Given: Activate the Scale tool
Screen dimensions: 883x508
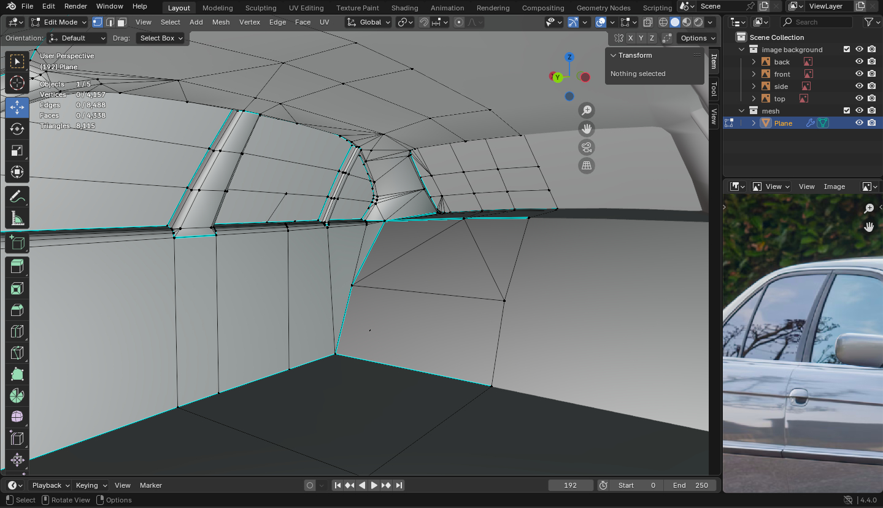Looking at the screenshot, I should [17, 150].
